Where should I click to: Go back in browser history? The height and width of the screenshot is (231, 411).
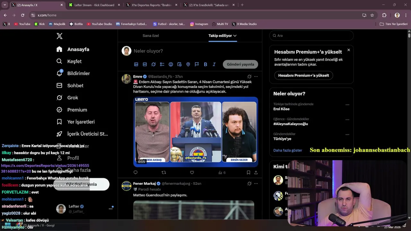click(x=5, y=15)
